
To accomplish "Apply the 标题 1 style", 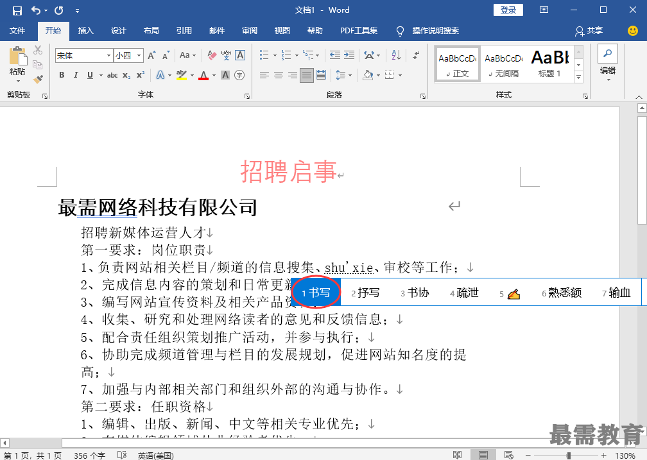I will tap(550, 64).
